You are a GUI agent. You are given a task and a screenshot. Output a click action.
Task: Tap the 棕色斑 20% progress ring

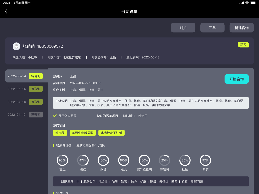[164, 160]
